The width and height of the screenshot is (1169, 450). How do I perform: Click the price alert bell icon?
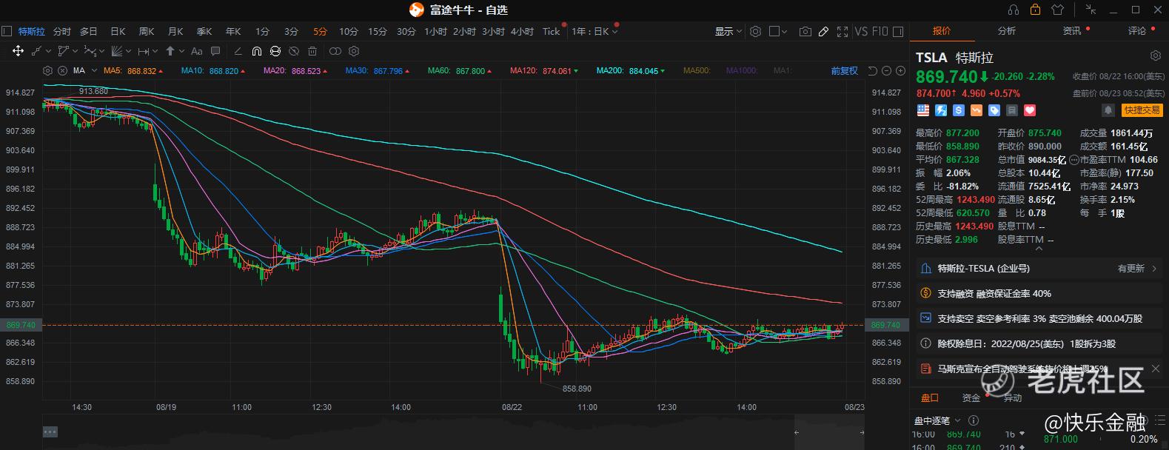pos(1108,110)
